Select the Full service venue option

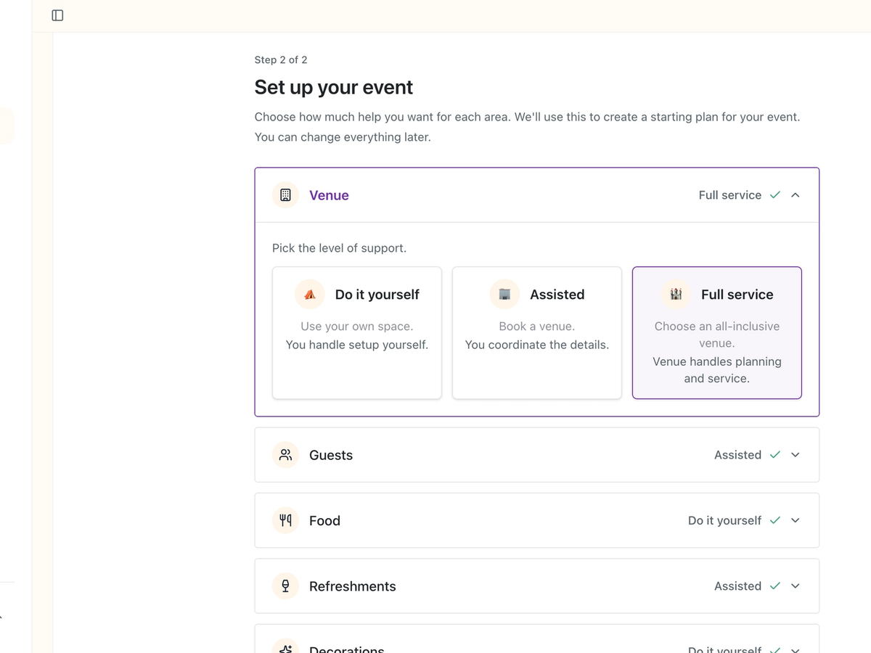coord(717,333)
